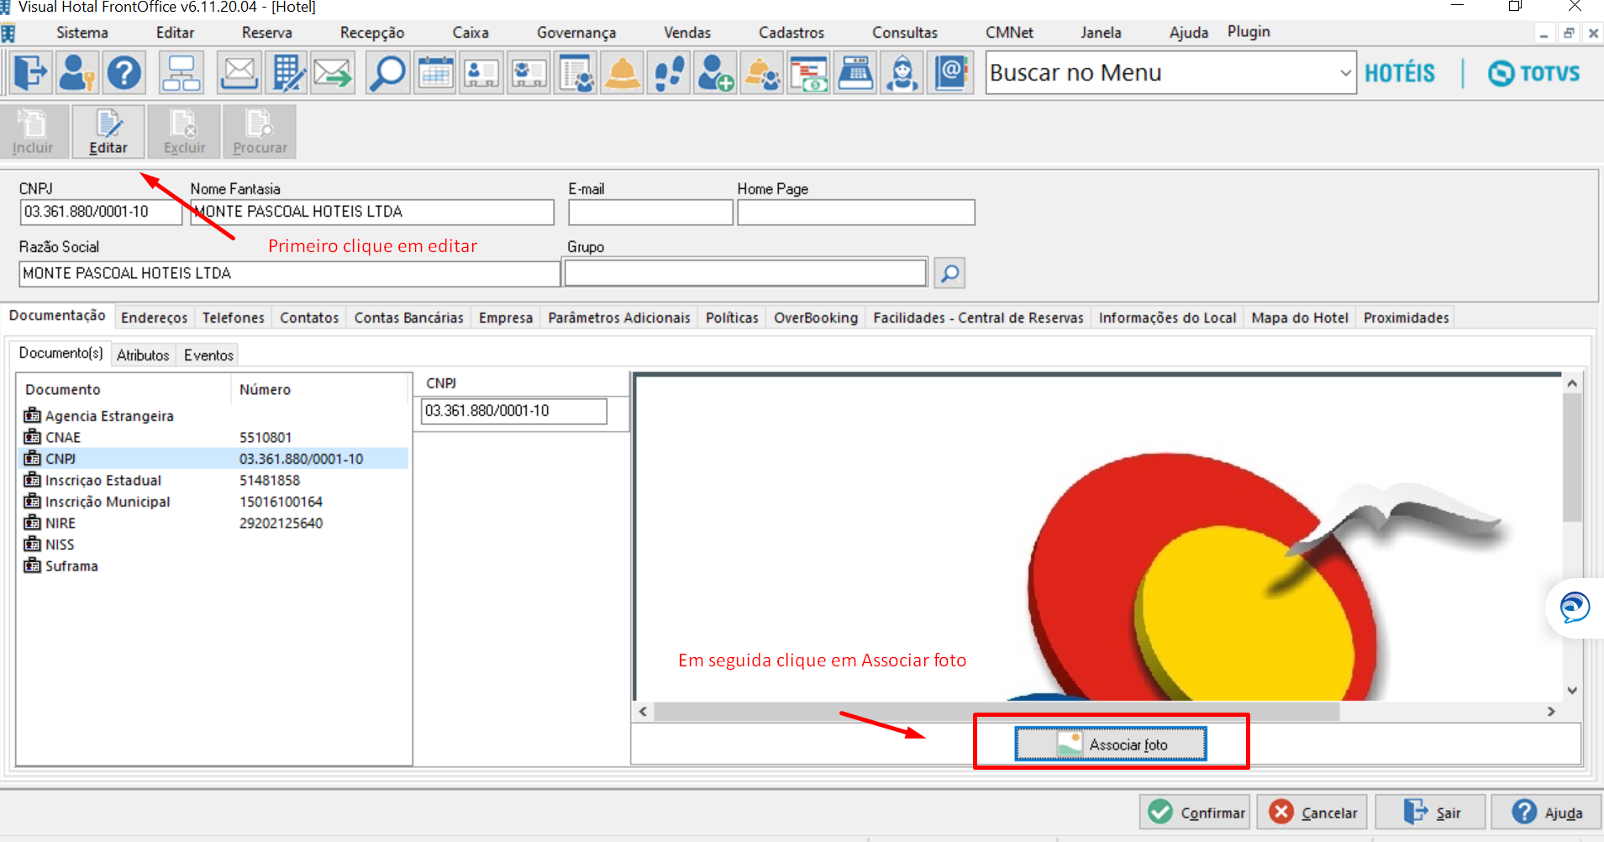The height and width of the screenshot is (842, 1604).
Task: Click the image vertical scrollbar down arrow
Action: click(x=1572, y=691)
